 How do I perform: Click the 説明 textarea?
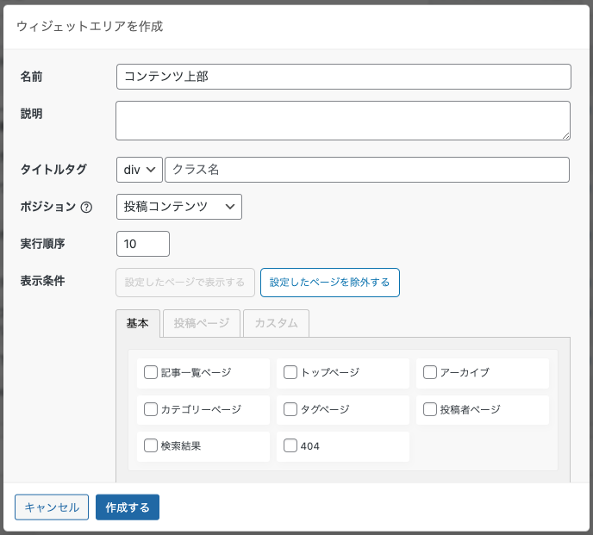pos(343,121)
